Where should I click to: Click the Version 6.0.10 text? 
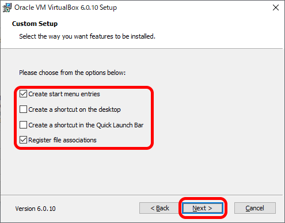(x=35, y=209)
